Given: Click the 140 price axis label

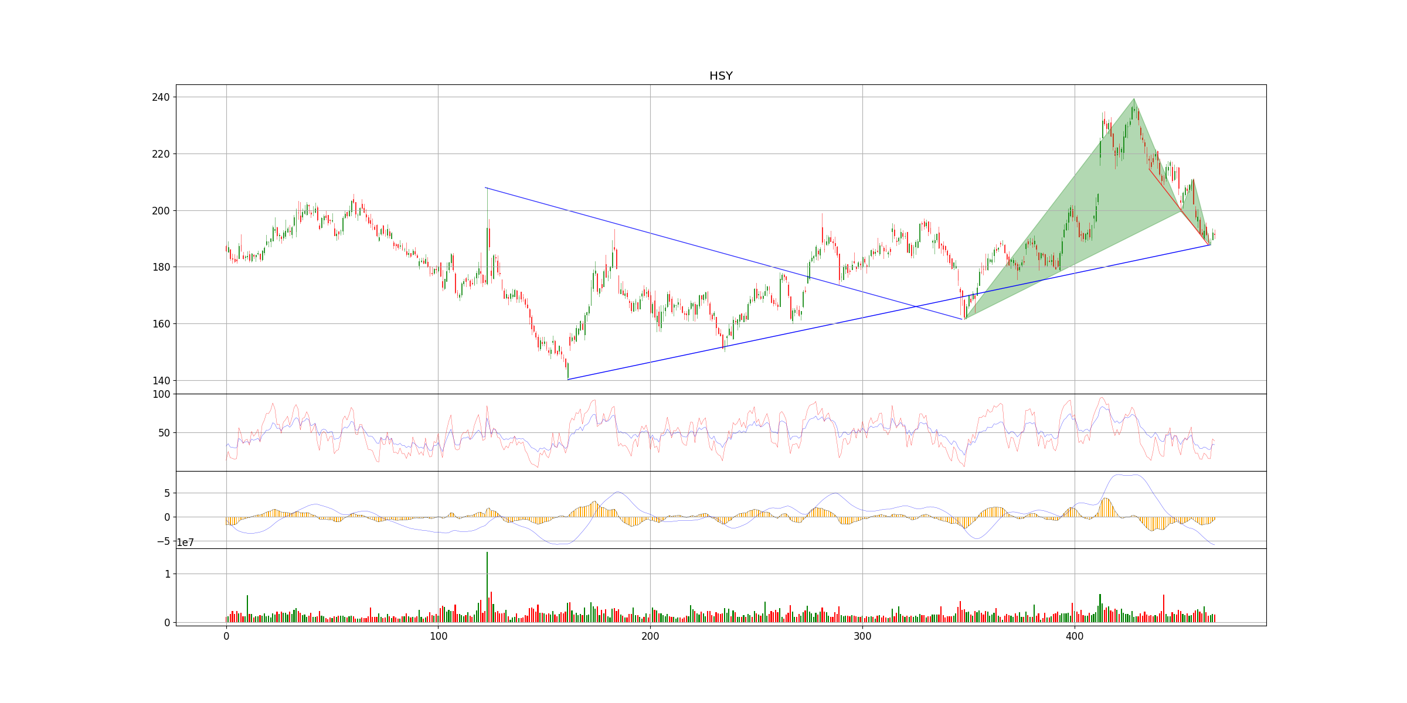Looking at the screenshot, I should [161, 381].
